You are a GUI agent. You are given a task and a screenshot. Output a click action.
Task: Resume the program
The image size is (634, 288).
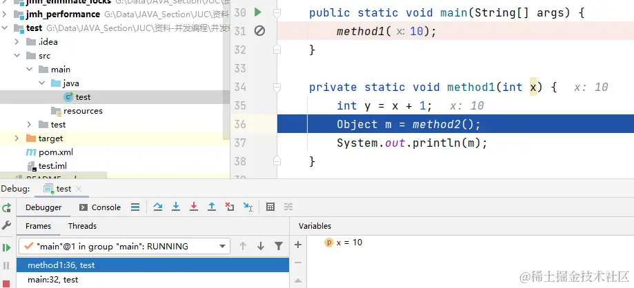point(6,247)
